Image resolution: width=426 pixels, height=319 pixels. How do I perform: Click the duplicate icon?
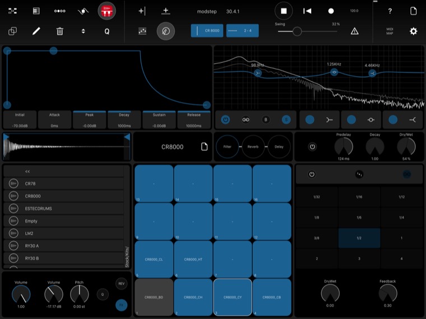[x=12, y=31]
